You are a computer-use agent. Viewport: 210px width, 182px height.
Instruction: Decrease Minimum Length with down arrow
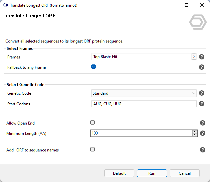195,135
